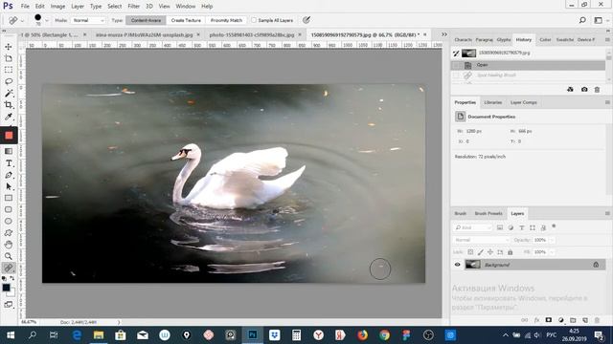The height and width of the screenshot is (344, 613).
Task: Toggle the type layer filter
Action: tap(521, 227)
